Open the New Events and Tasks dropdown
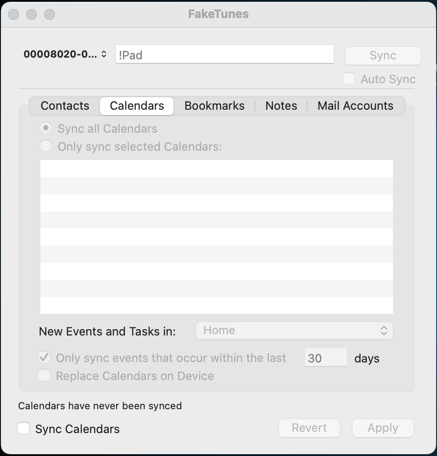The height and width of the screenshot is (456, 437). 294,331
